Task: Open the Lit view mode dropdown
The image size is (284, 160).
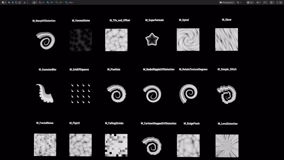Action: 250,2
